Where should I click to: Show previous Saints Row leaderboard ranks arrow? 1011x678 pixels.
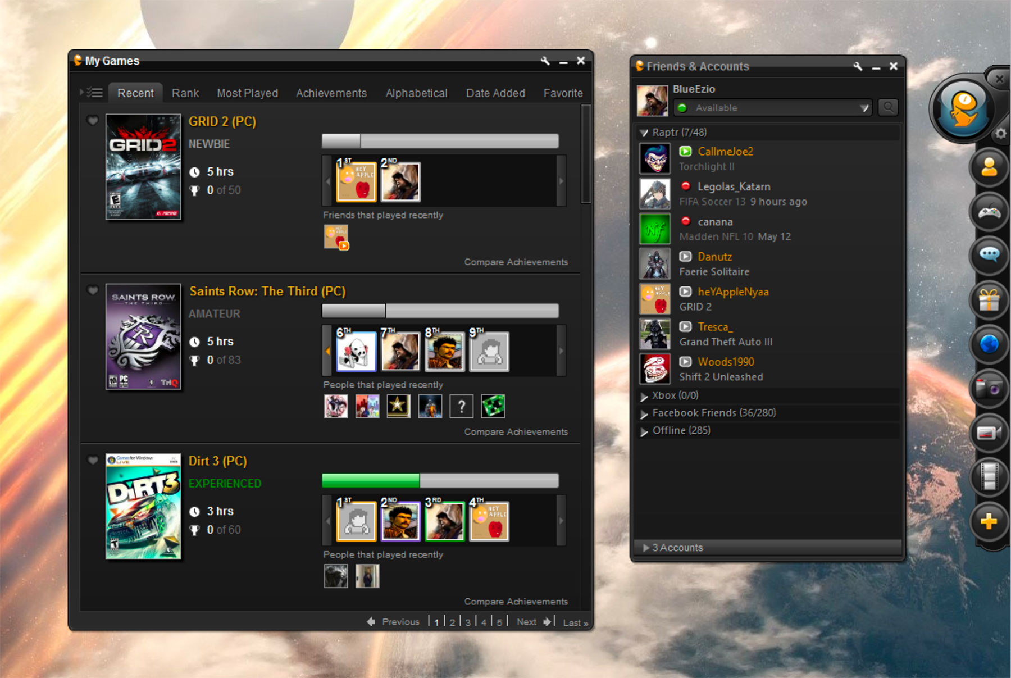tap(327, 351)
